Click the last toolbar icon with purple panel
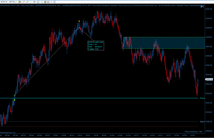The image size is (214, 138). (54, 2)
